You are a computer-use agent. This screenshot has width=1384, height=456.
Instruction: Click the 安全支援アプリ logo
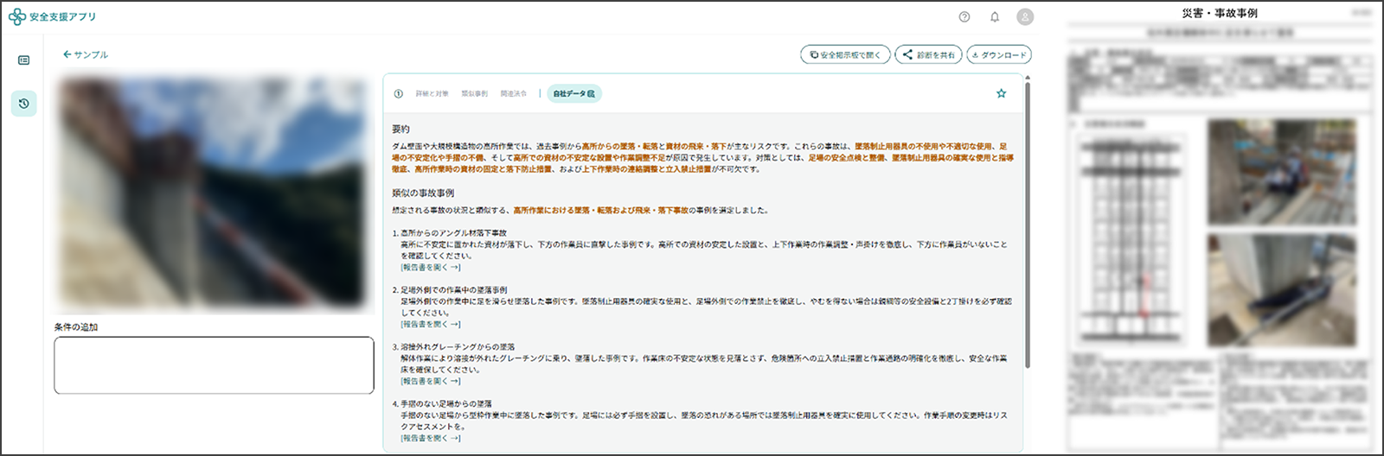click(52, 16)
